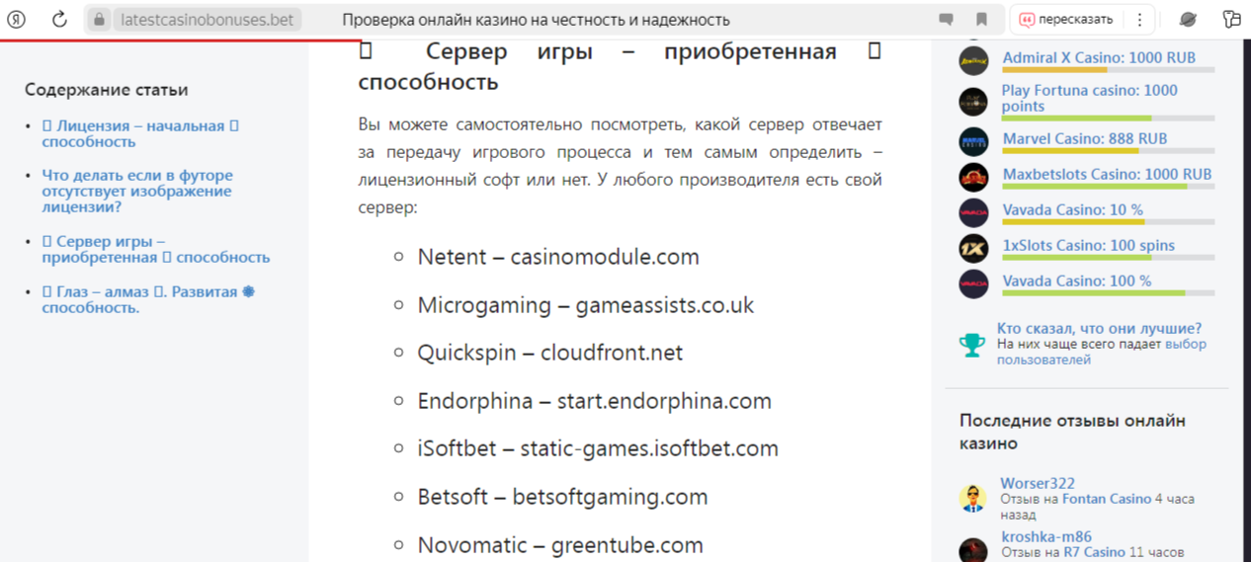
Task: Open 'Play Fortuna casino: 1000 points' link
Action: click(x=1090, y=98)
